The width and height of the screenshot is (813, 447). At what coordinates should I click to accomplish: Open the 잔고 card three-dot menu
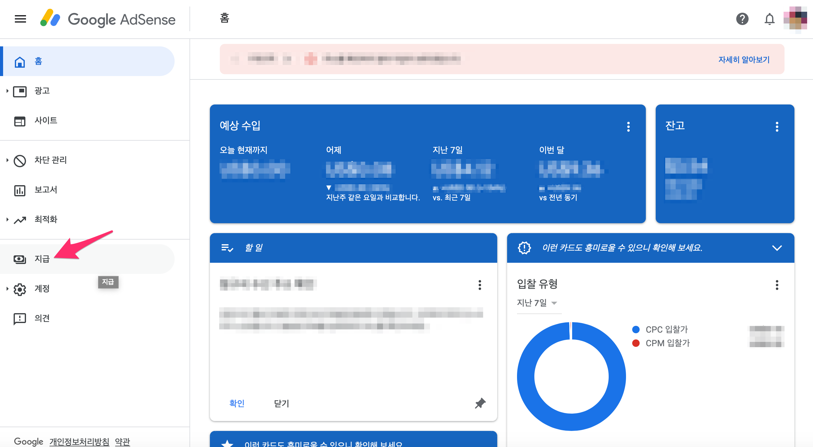777,127
